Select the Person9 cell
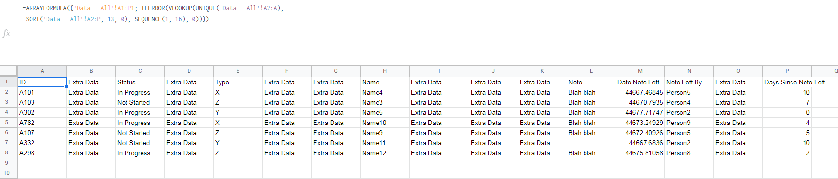838x179 pixels. coord(689,123)
